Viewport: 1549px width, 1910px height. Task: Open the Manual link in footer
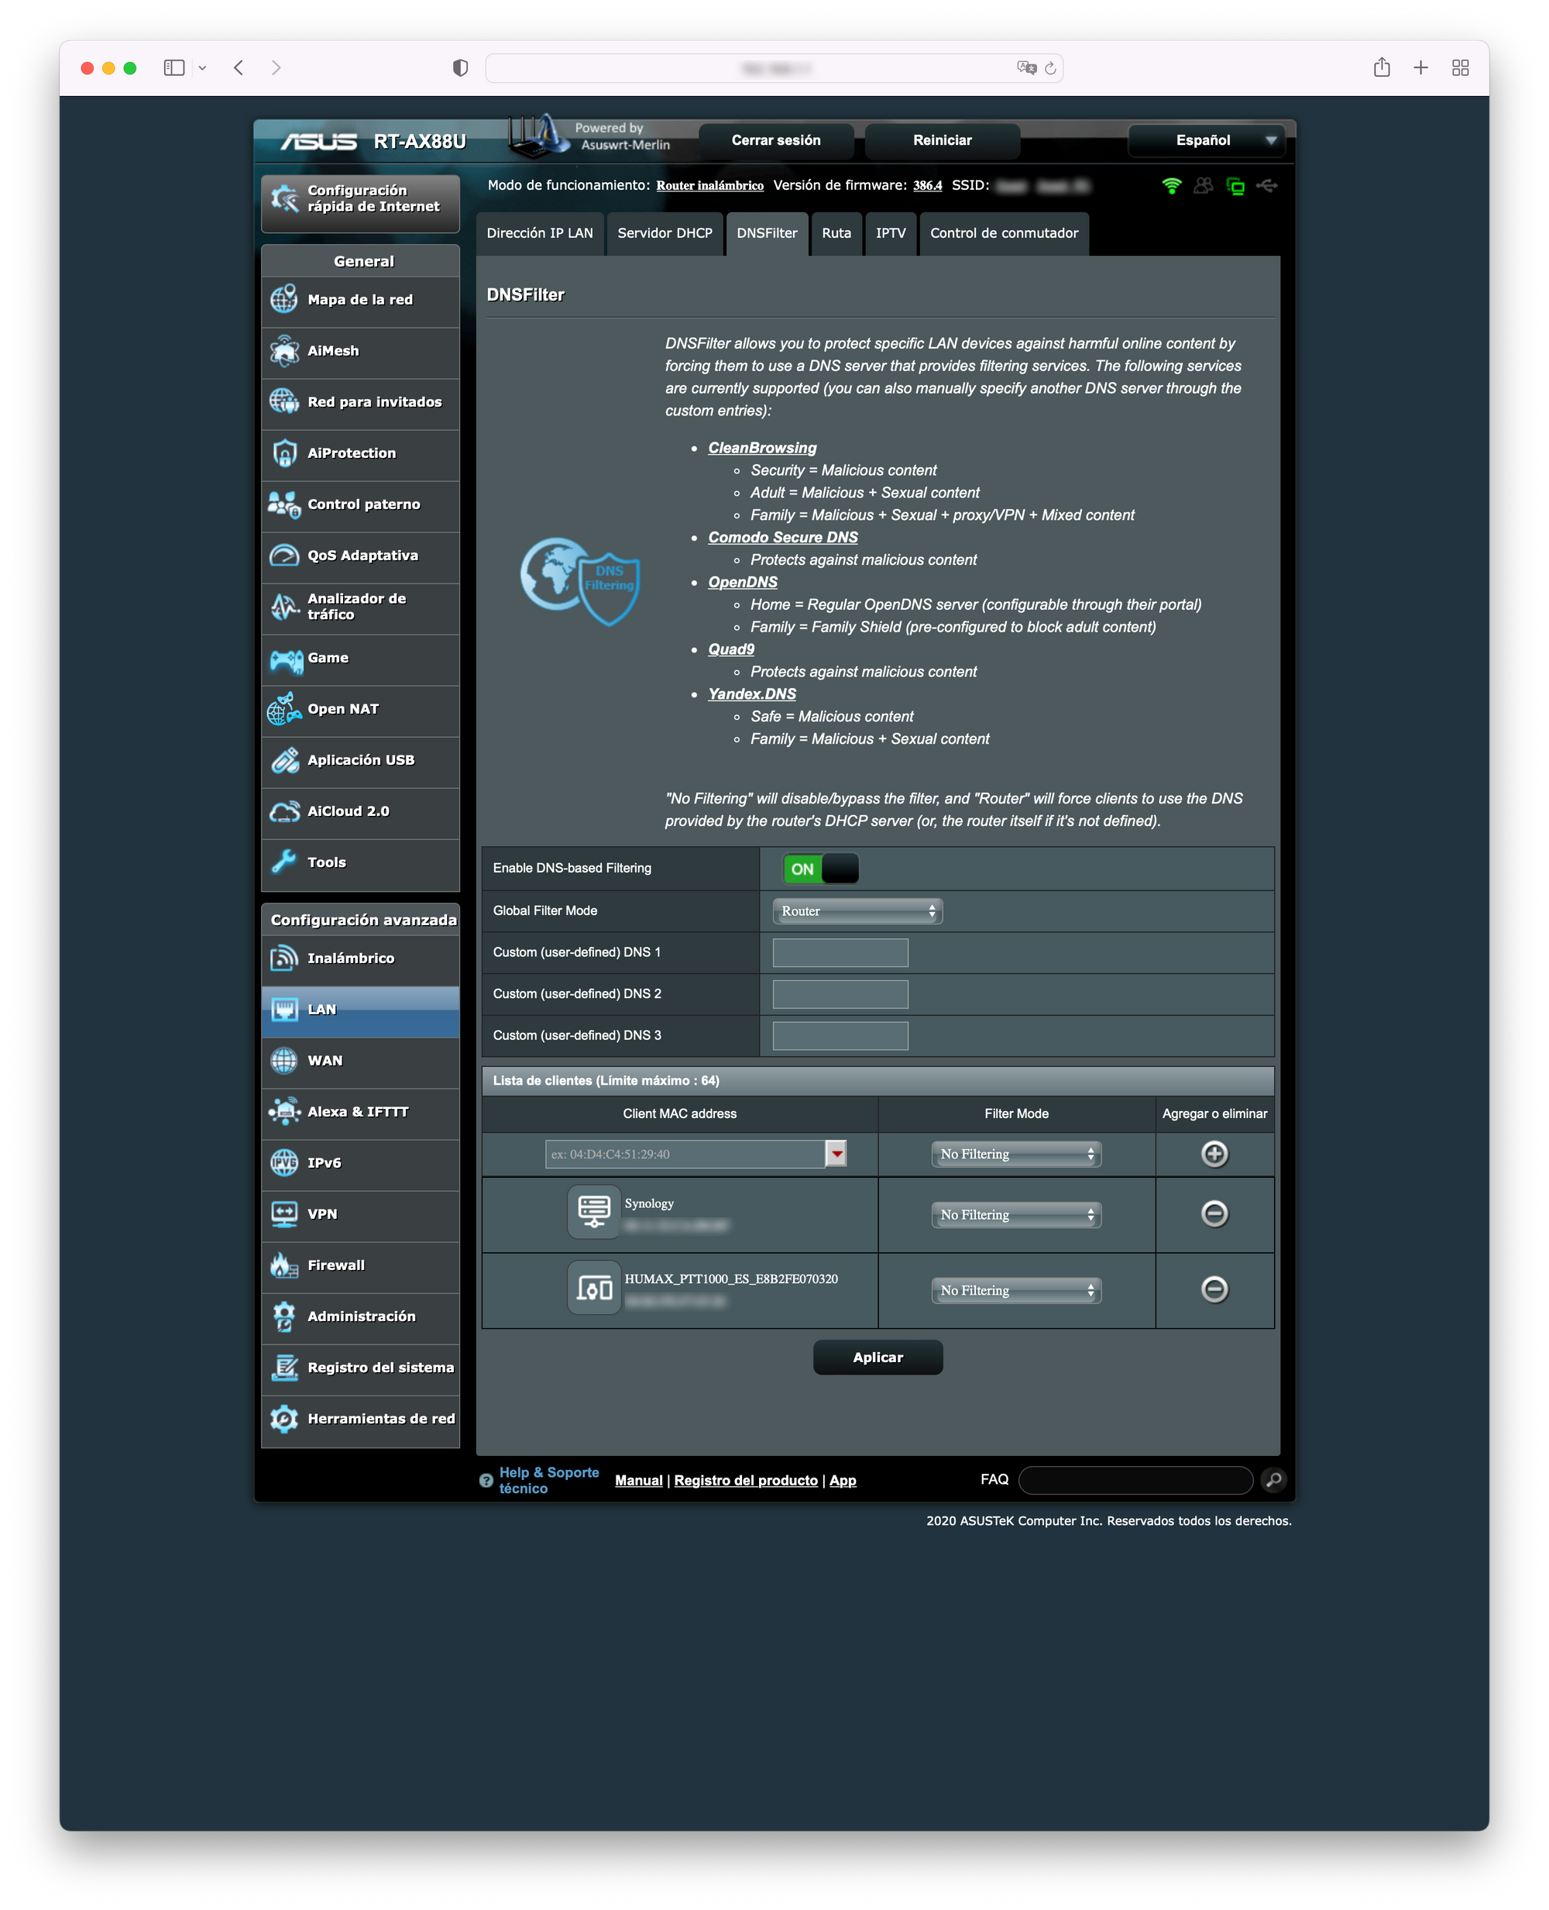point(639,1480)
